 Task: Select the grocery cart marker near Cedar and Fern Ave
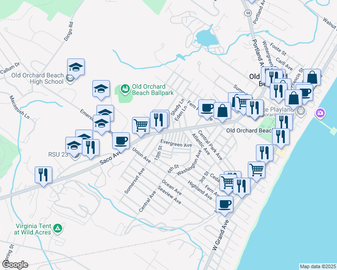(228, 183)
